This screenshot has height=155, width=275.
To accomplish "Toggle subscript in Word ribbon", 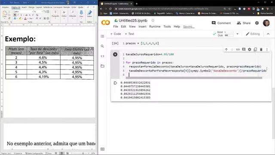I will click(x=30, y=15).
